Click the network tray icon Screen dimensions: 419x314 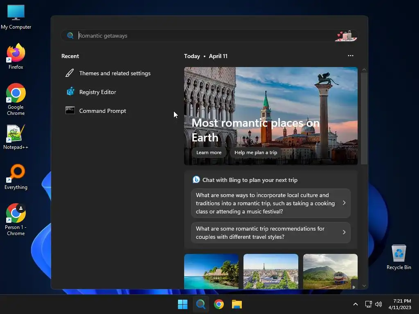tap(369, 304)
